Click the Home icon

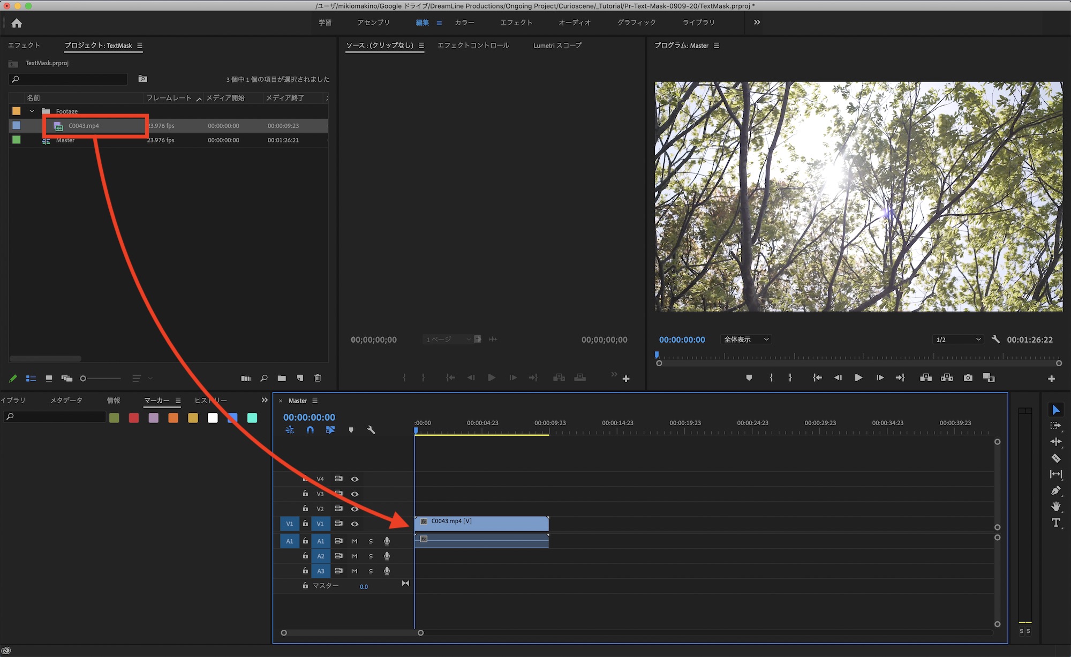(17, 23)
